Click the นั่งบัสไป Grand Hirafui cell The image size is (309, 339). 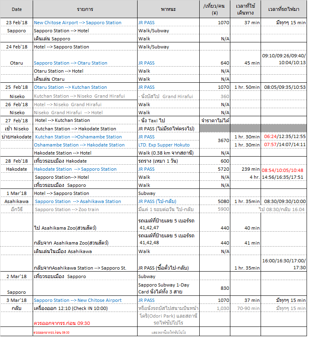(168, 96)
